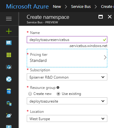Click the green plus New resource icon
114x128 pixels.
click(x=9, y=31)
